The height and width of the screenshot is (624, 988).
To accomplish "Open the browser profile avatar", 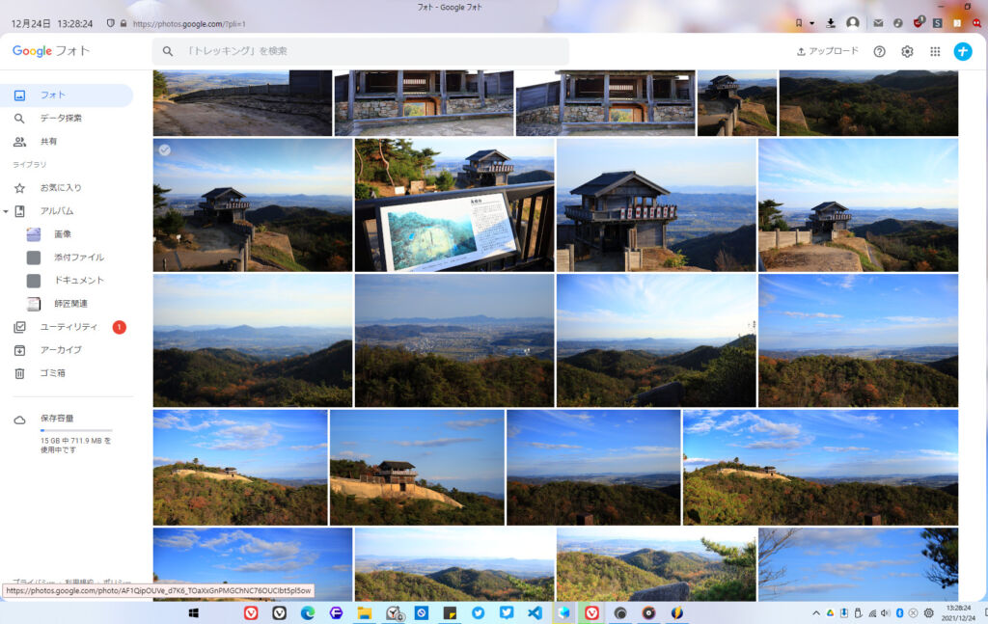I will (853, 23).
